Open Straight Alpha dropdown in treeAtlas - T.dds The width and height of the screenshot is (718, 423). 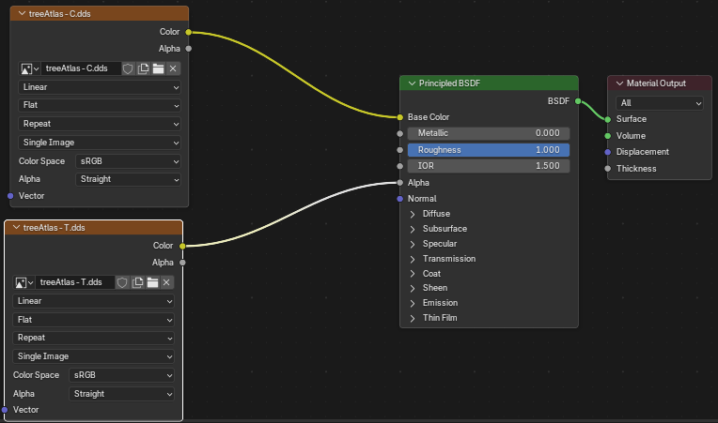pos(122,394)
